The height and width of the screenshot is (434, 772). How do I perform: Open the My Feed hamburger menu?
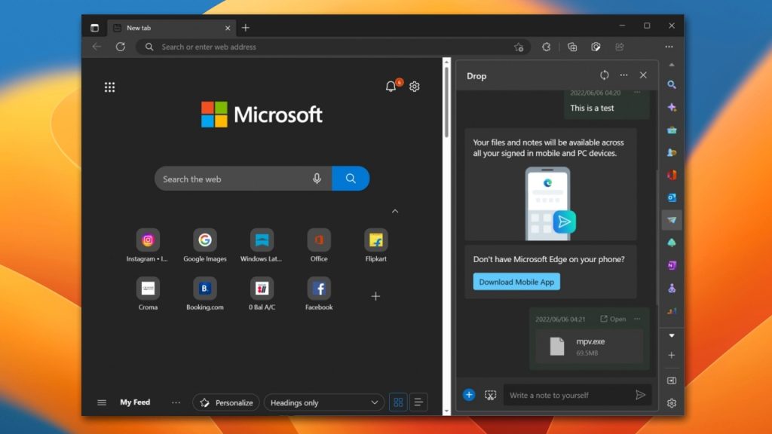102,402
